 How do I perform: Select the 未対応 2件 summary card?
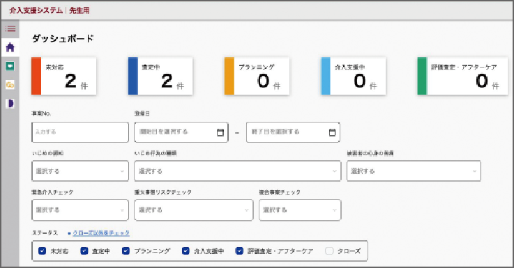point(64,77)
